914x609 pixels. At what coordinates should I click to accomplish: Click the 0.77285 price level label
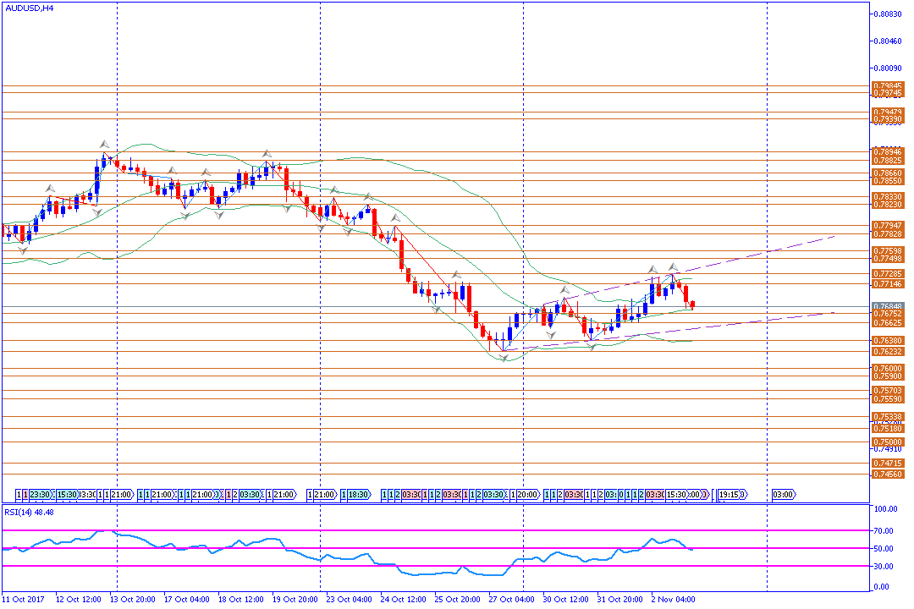(x=888, y=273)
